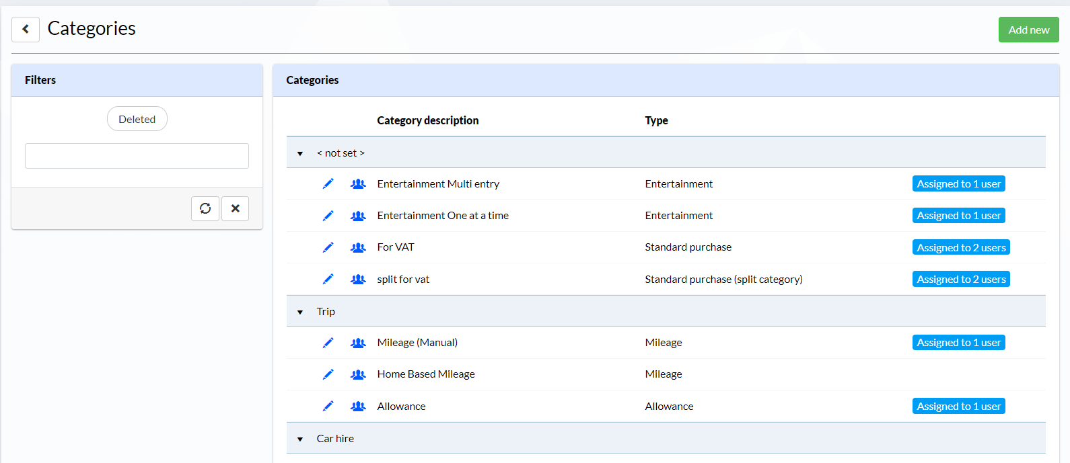Go back using the arrow button
This screenshot has height=463, width=1070.
pos(26,30)
